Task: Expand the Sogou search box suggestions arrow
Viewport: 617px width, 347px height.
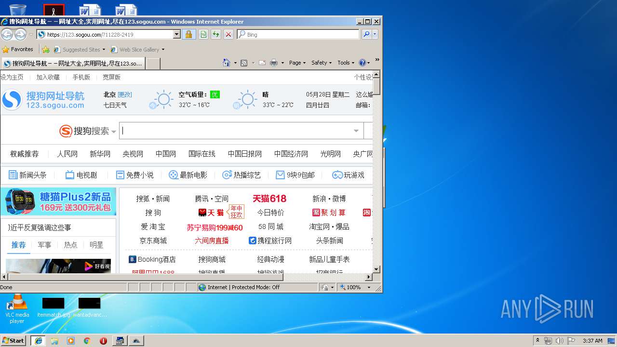Action: [x=356, y=131]
